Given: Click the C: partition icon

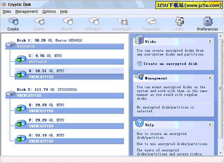Looking at the screenshot, I should tap(21, 59).
